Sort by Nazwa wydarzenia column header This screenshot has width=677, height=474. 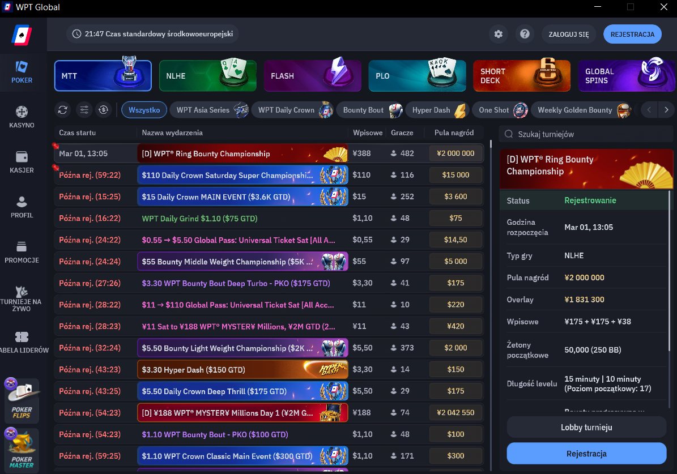(172, 133)
